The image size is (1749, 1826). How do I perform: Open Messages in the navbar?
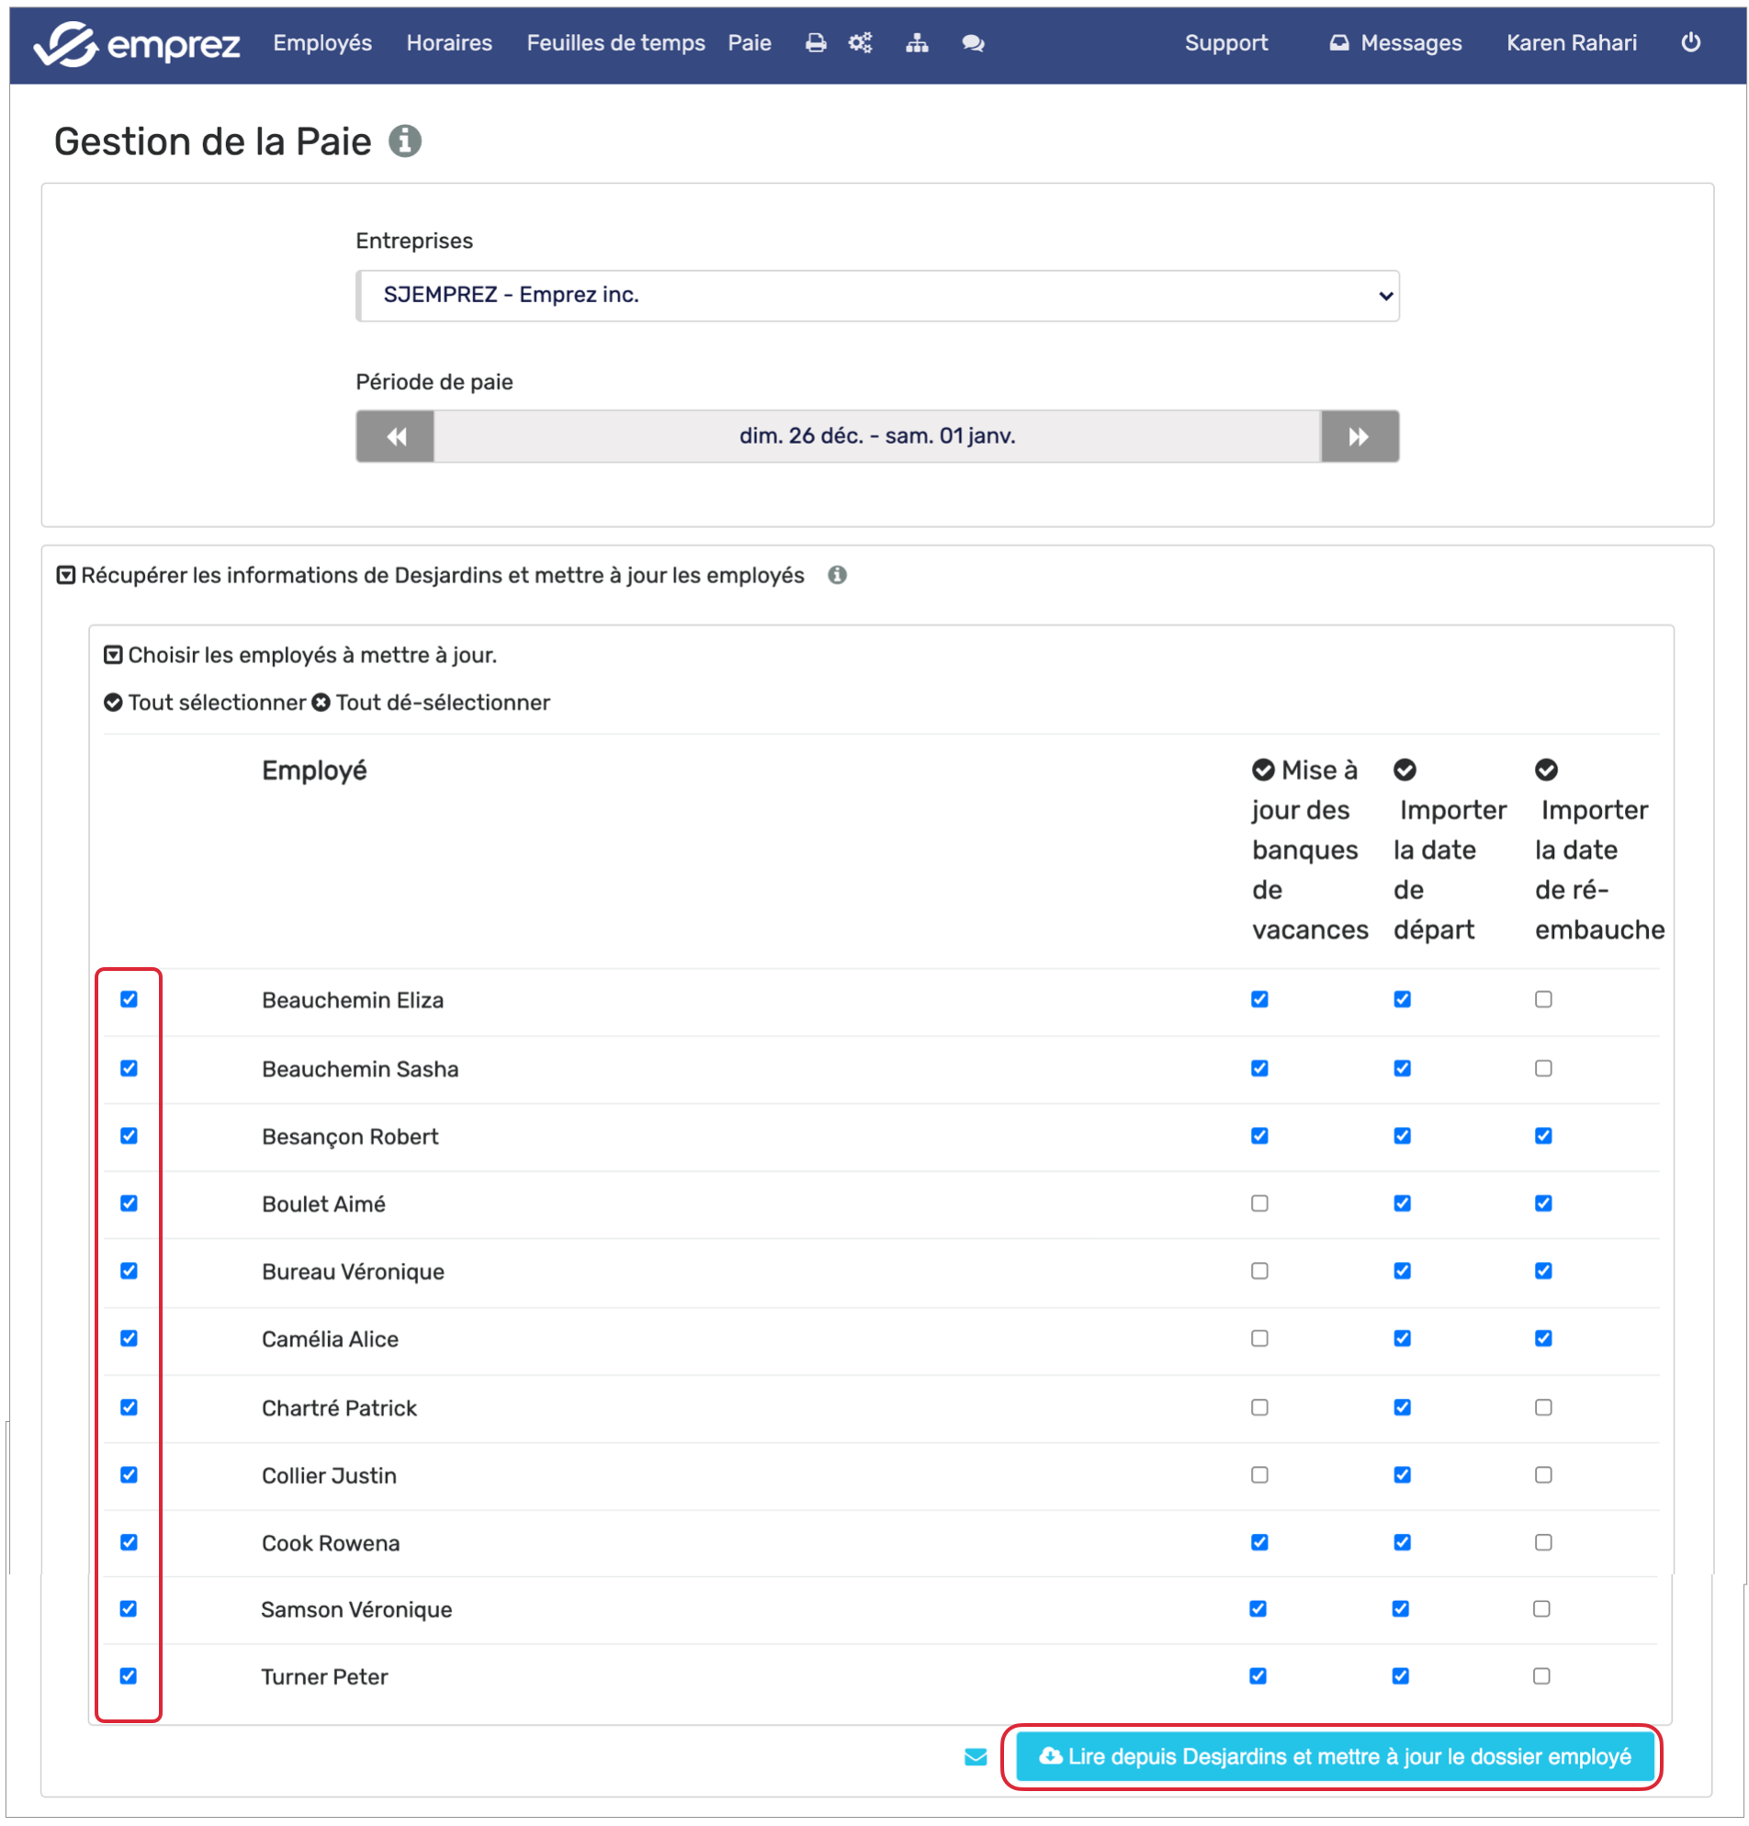(x=1395, y=43)
